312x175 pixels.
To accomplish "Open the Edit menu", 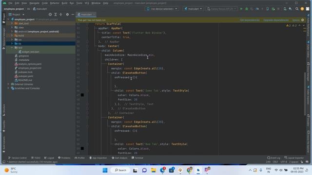I will (17, 3).
